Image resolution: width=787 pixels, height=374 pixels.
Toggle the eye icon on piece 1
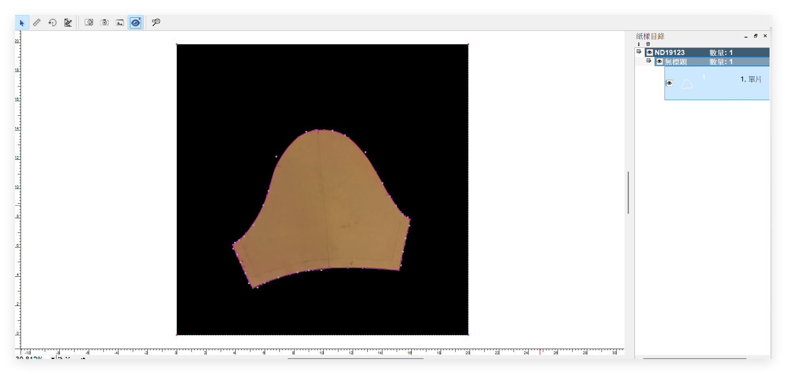[x=670, y=83]
